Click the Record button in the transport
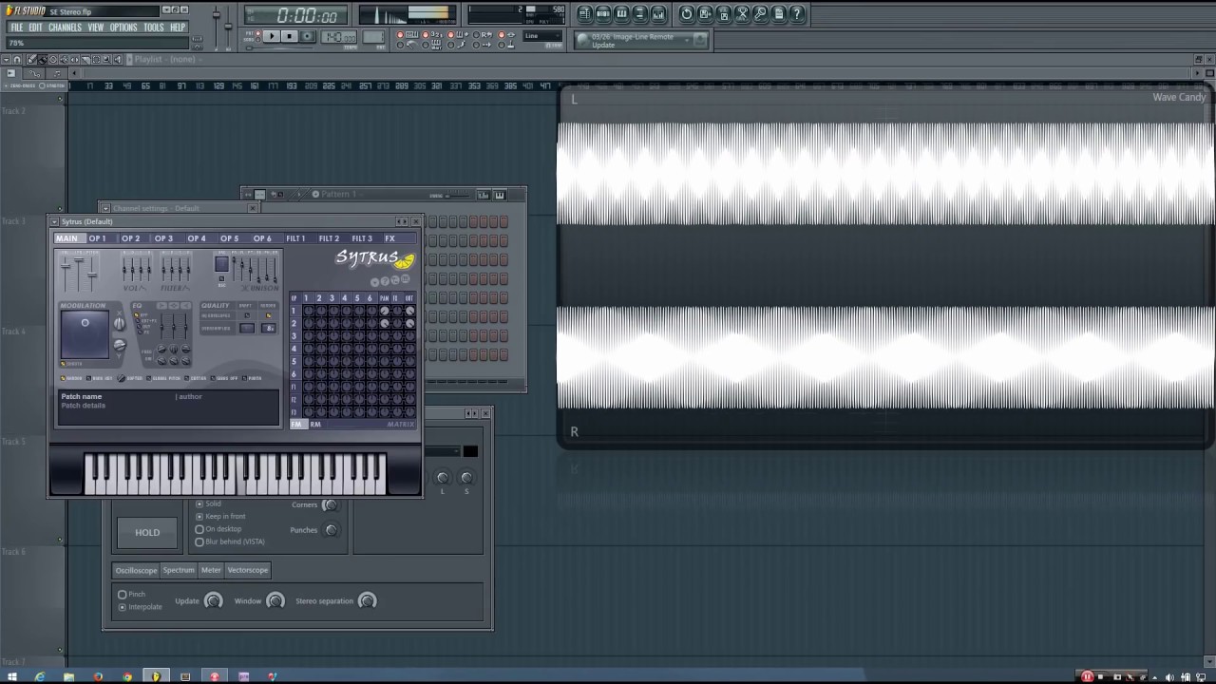Viewport: 1216px width, 684px height. coord(309,37)
